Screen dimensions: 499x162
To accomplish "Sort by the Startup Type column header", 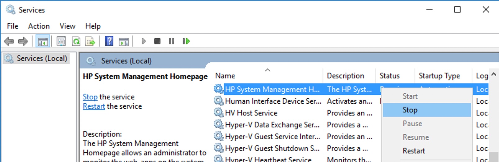I will click(443, 76).
